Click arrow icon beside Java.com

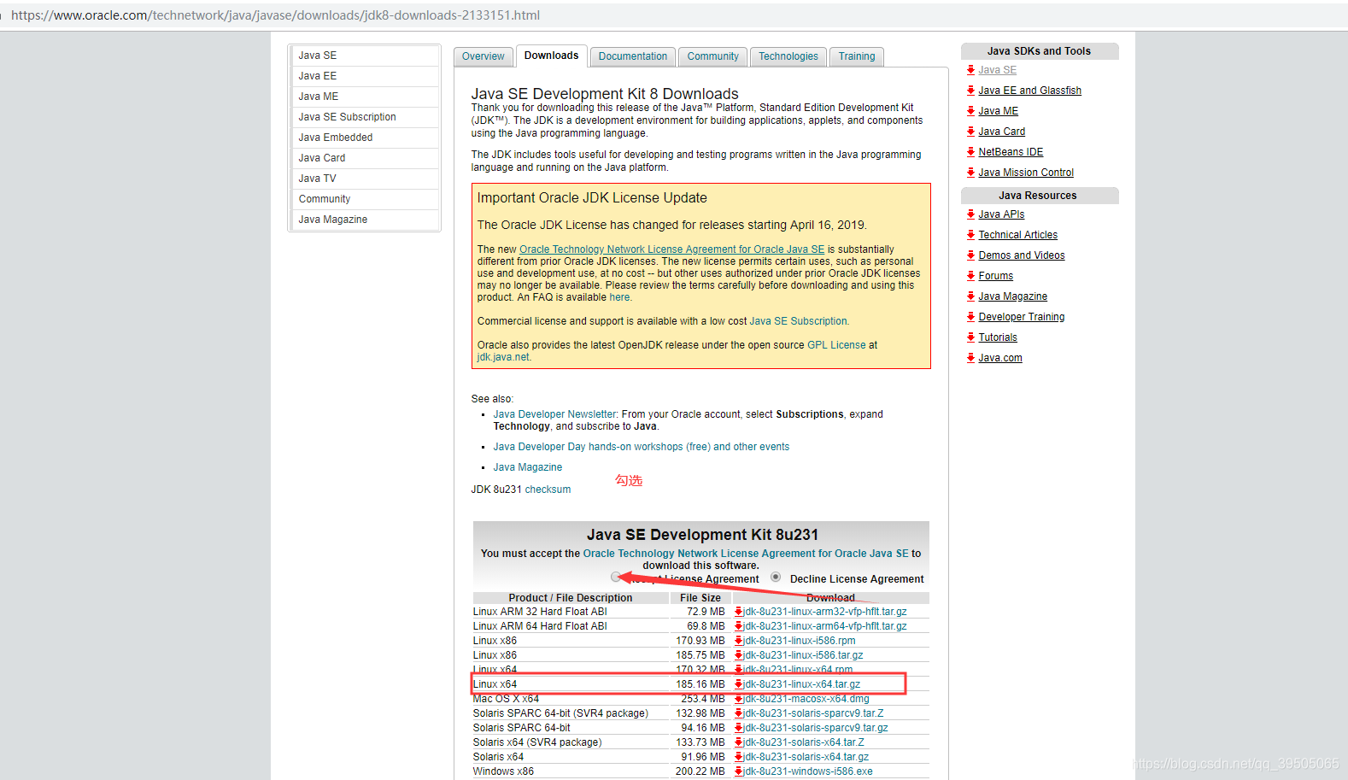970,358
